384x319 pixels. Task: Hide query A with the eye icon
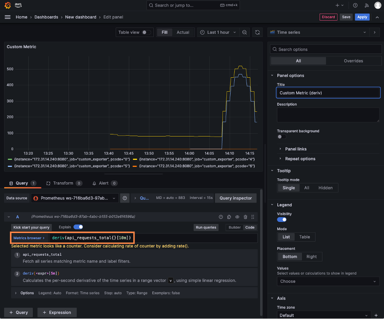[237, 217]
